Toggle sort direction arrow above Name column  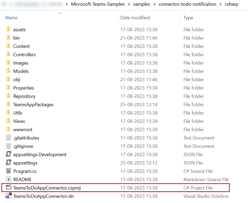[60, 13]
